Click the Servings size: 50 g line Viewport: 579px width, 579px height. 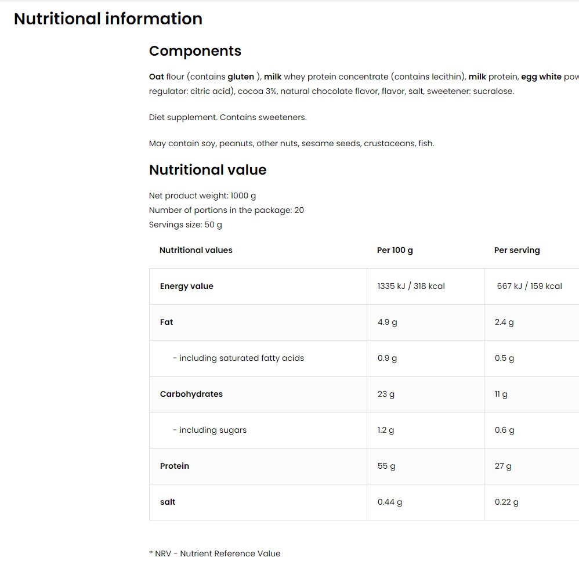186,225
